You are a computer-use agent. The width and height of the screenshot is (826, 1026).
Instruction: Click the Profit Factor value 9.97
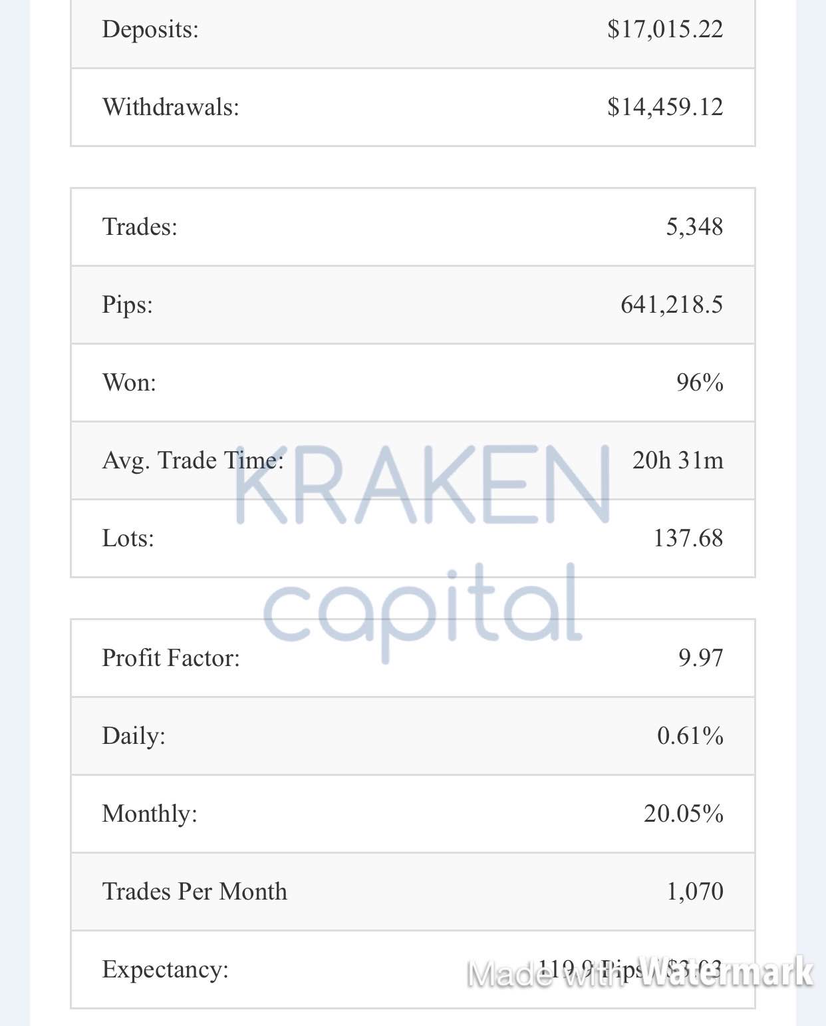700,658
